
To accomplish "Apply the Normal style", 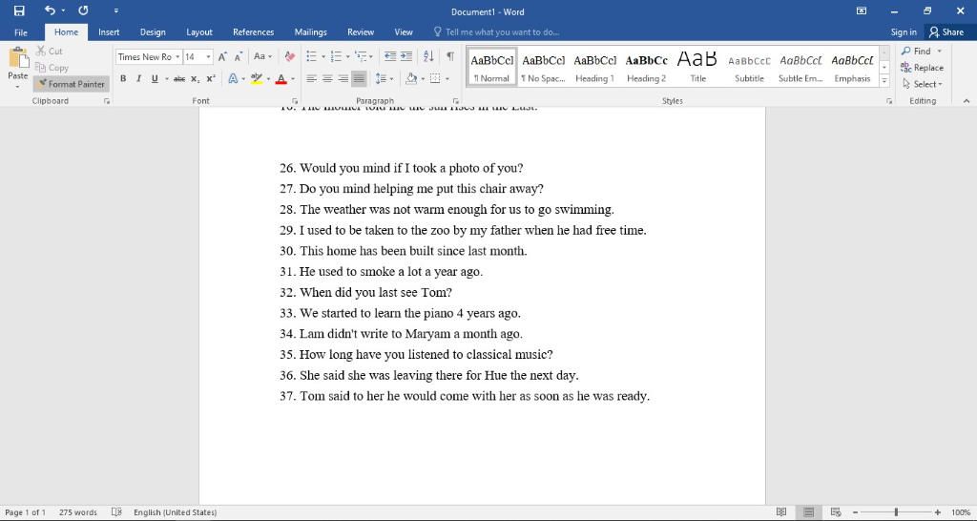I will pos(491,67).
